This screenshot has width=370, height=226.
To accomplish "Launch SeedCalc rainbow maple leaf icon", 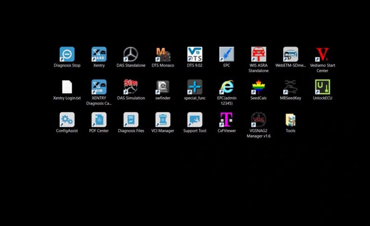I will (x=259, y=87).
